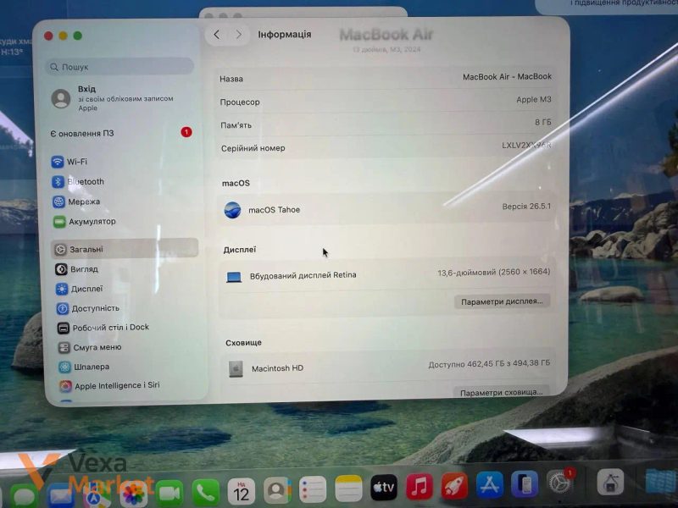Click Параметри сховища button

(502, 392)
